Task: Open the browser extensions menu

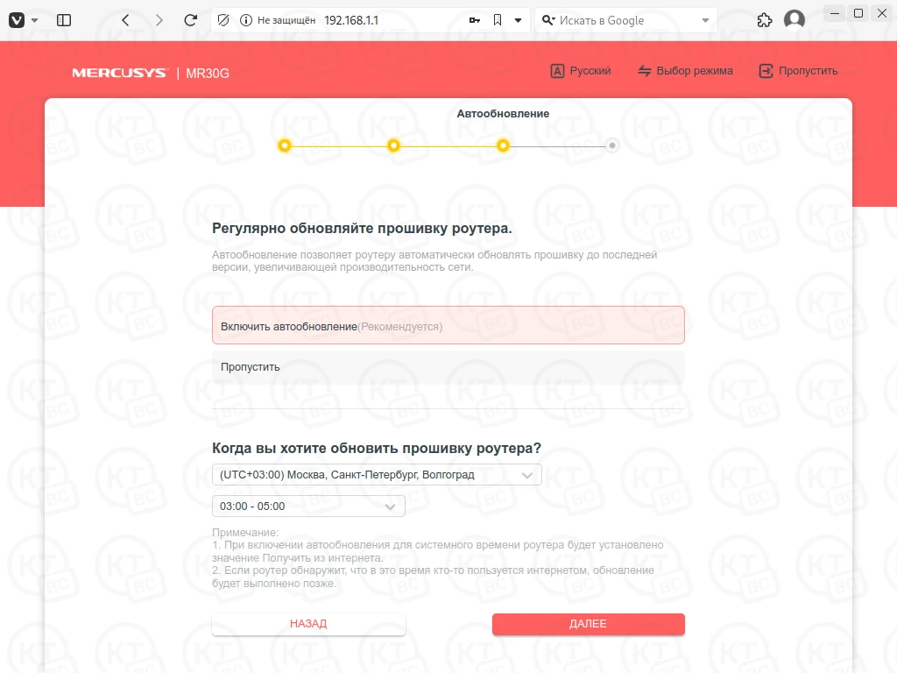Action: [x=764, y=20]
